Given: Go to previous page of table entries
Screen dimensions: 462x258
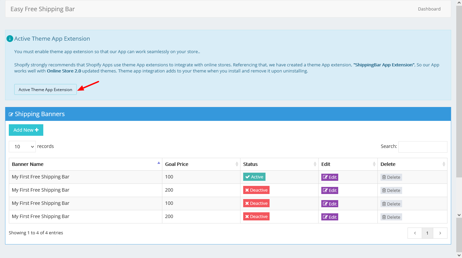Looking at the screenshot, I should [x=415, y=233].
